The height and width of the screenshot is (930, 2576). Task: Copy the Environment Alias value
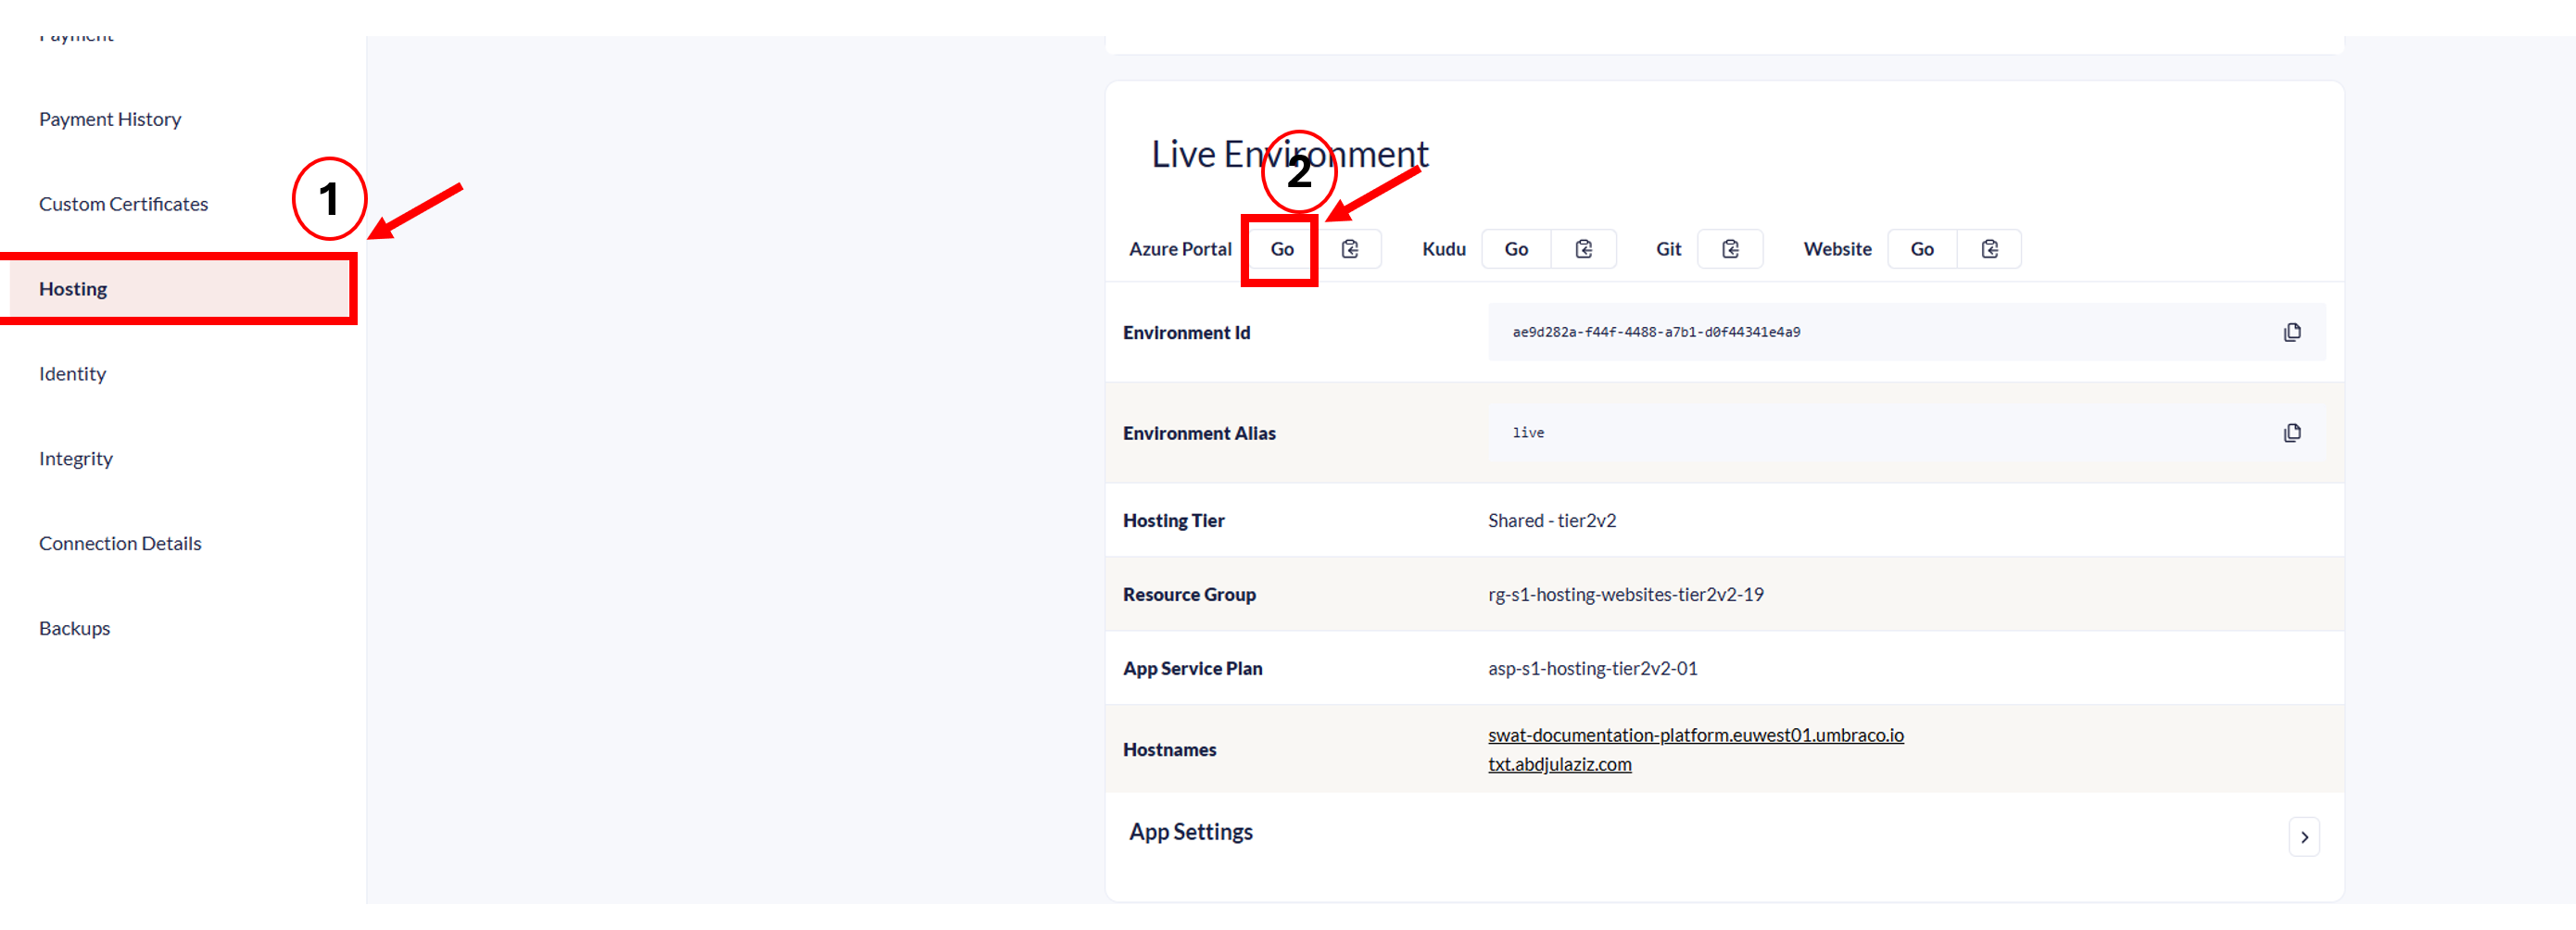click(x=2292, y=433)
